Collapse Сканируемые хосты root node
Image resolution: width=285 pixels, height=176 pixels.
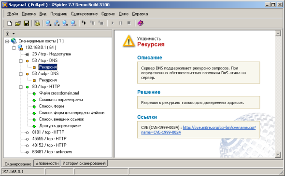7,41
